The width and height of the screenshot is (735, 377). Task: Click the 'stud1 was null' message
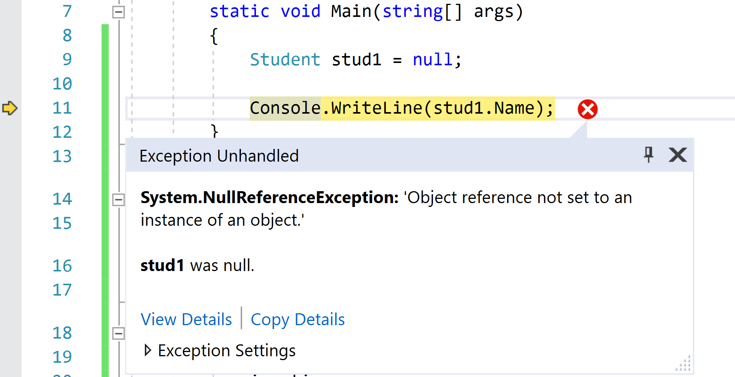197,265
